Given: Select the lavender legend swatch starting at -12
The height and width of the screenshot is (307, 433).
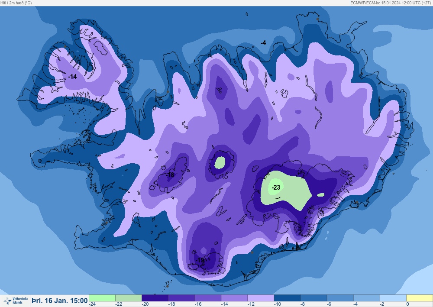Looking at the screenshot, I should (x=261, y=298).
